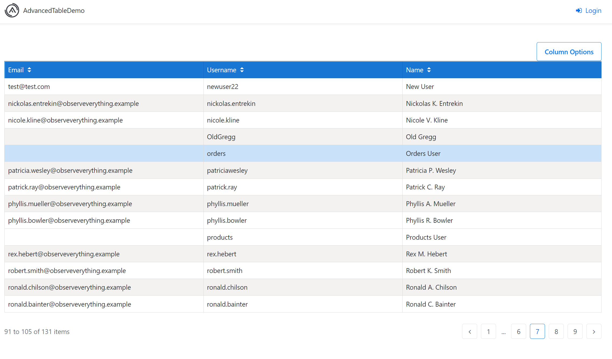Screen dimensions: 612x359
Task: Sort by the Name column sort icon
Action: tap(429, 70)
